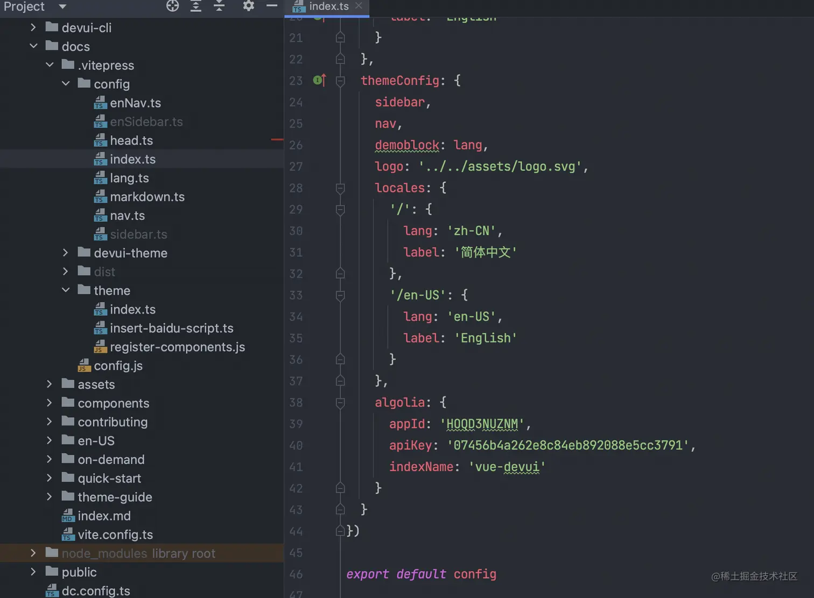Open insert-baidu-script.ts file

171,328
